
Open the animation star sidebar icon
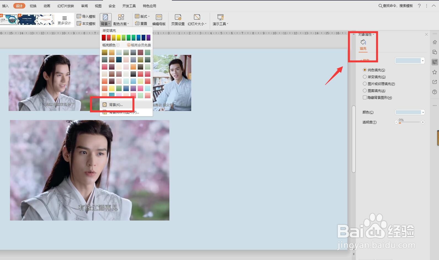point(435,42)
